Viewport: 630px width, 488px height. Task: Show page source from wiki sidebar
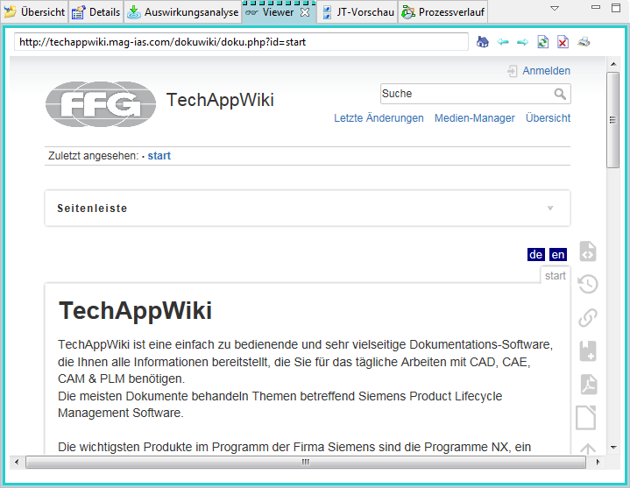click(x=588, y=251)
